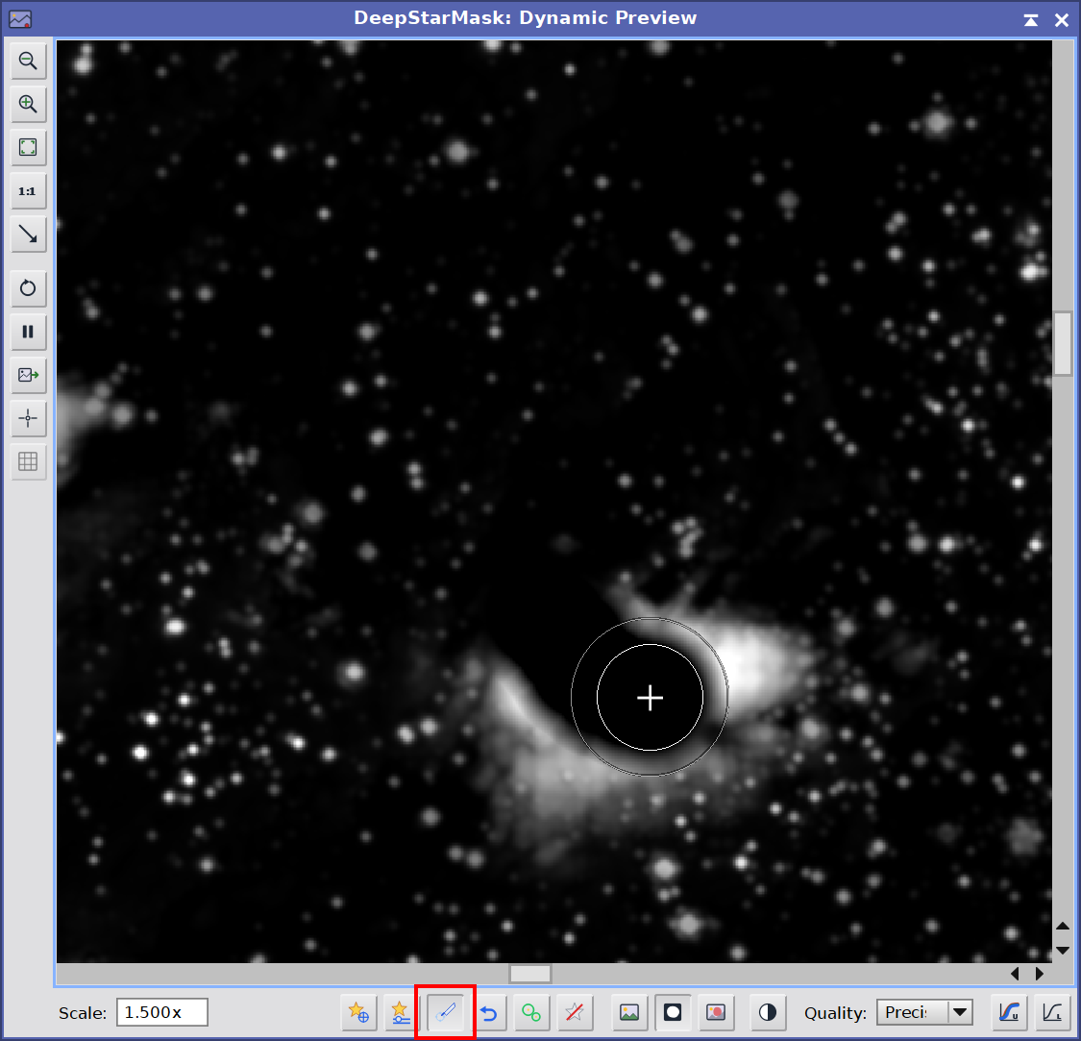Export the preview image with the green arrow icon
The height and width of the screenshot is (1041, 1081).
pos(28,375)
